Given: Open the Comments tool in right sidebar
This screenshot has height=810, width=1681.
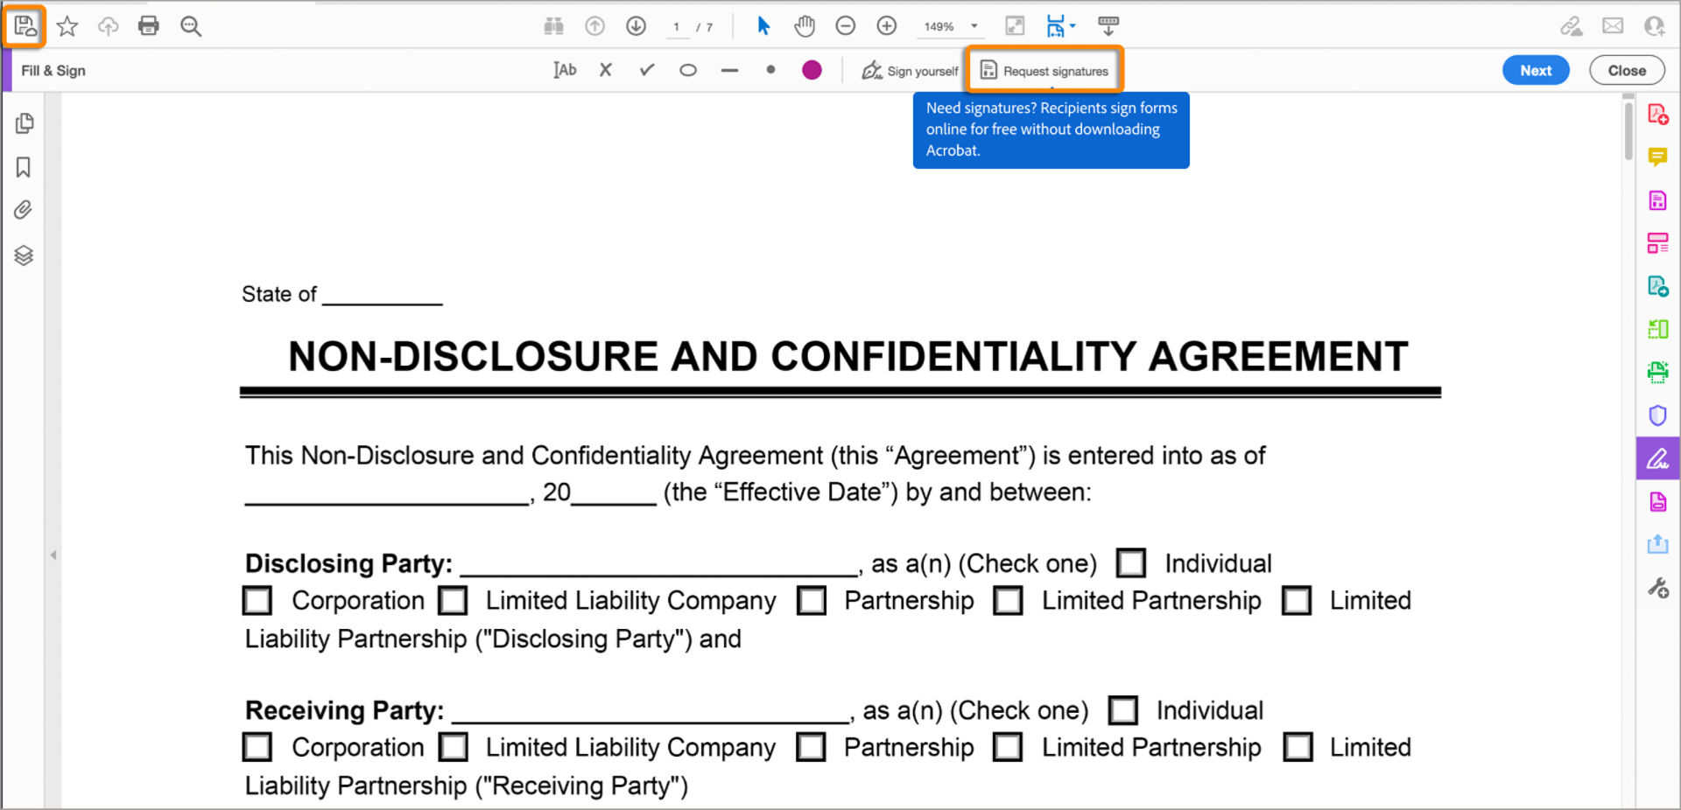Looking at the screenshot, I should (x=1657, y=157).
